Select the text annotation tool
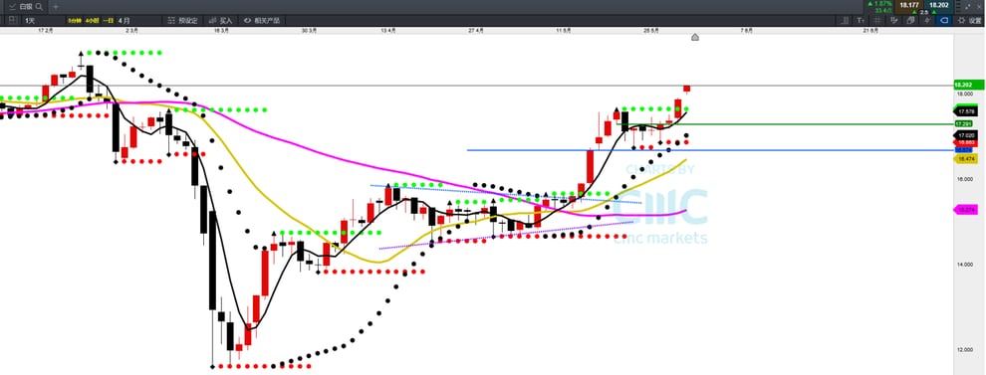The height and width of the screenshot is (375, 986). click(x=861, y=20)
